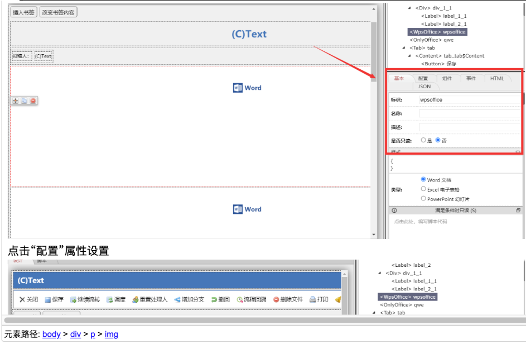Open the HTML properties tab

(496, 79)
